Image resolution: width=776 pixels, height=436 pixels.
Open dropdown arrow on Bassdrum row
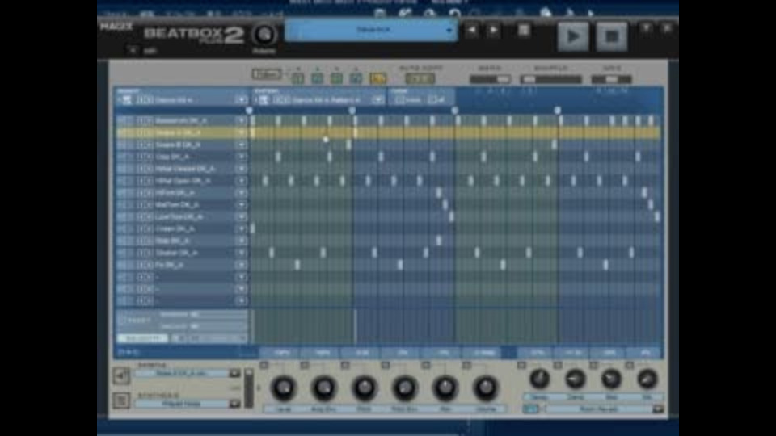tap(242, 120)
